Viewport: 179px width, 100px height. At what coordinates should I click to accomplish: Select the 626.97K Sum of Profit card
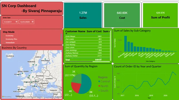tap(160, 15)
